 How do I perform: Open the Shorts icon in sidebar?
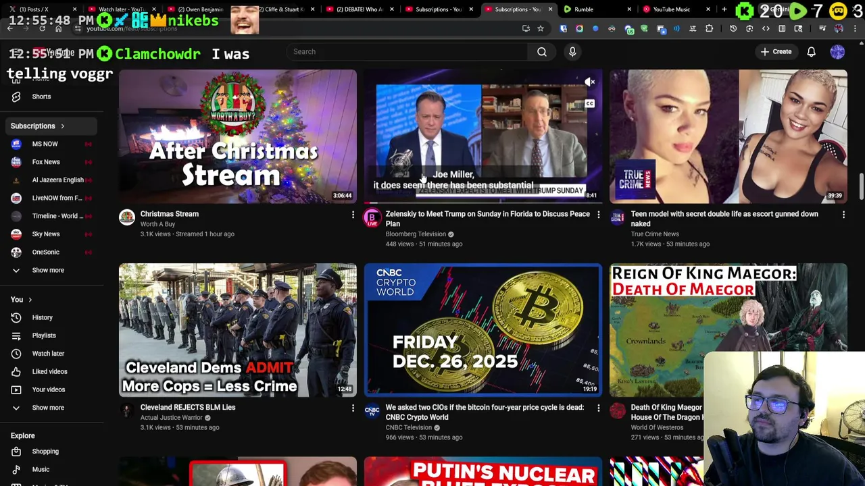(16, 97)
